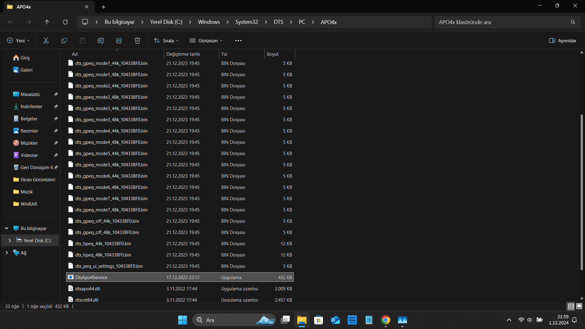Open the more options ellipsis menu
The height and width of the screenshot is (329, 585).
point(238,41)
